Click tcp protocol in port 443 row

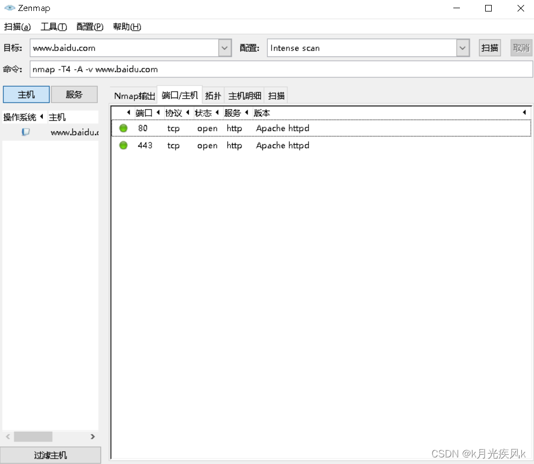click(173, 146)
